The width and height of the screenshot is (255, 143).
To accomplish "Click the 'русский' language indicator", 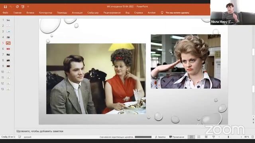I will coord(27,137).
